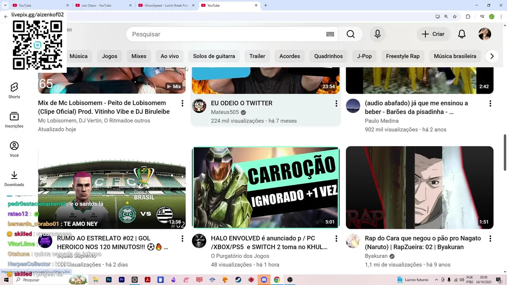Viewport: 507px width, 285px height.
Task: Open EU ODEIO O TWITTER video title
Action: pyautogui.click(x=242, y=103)
